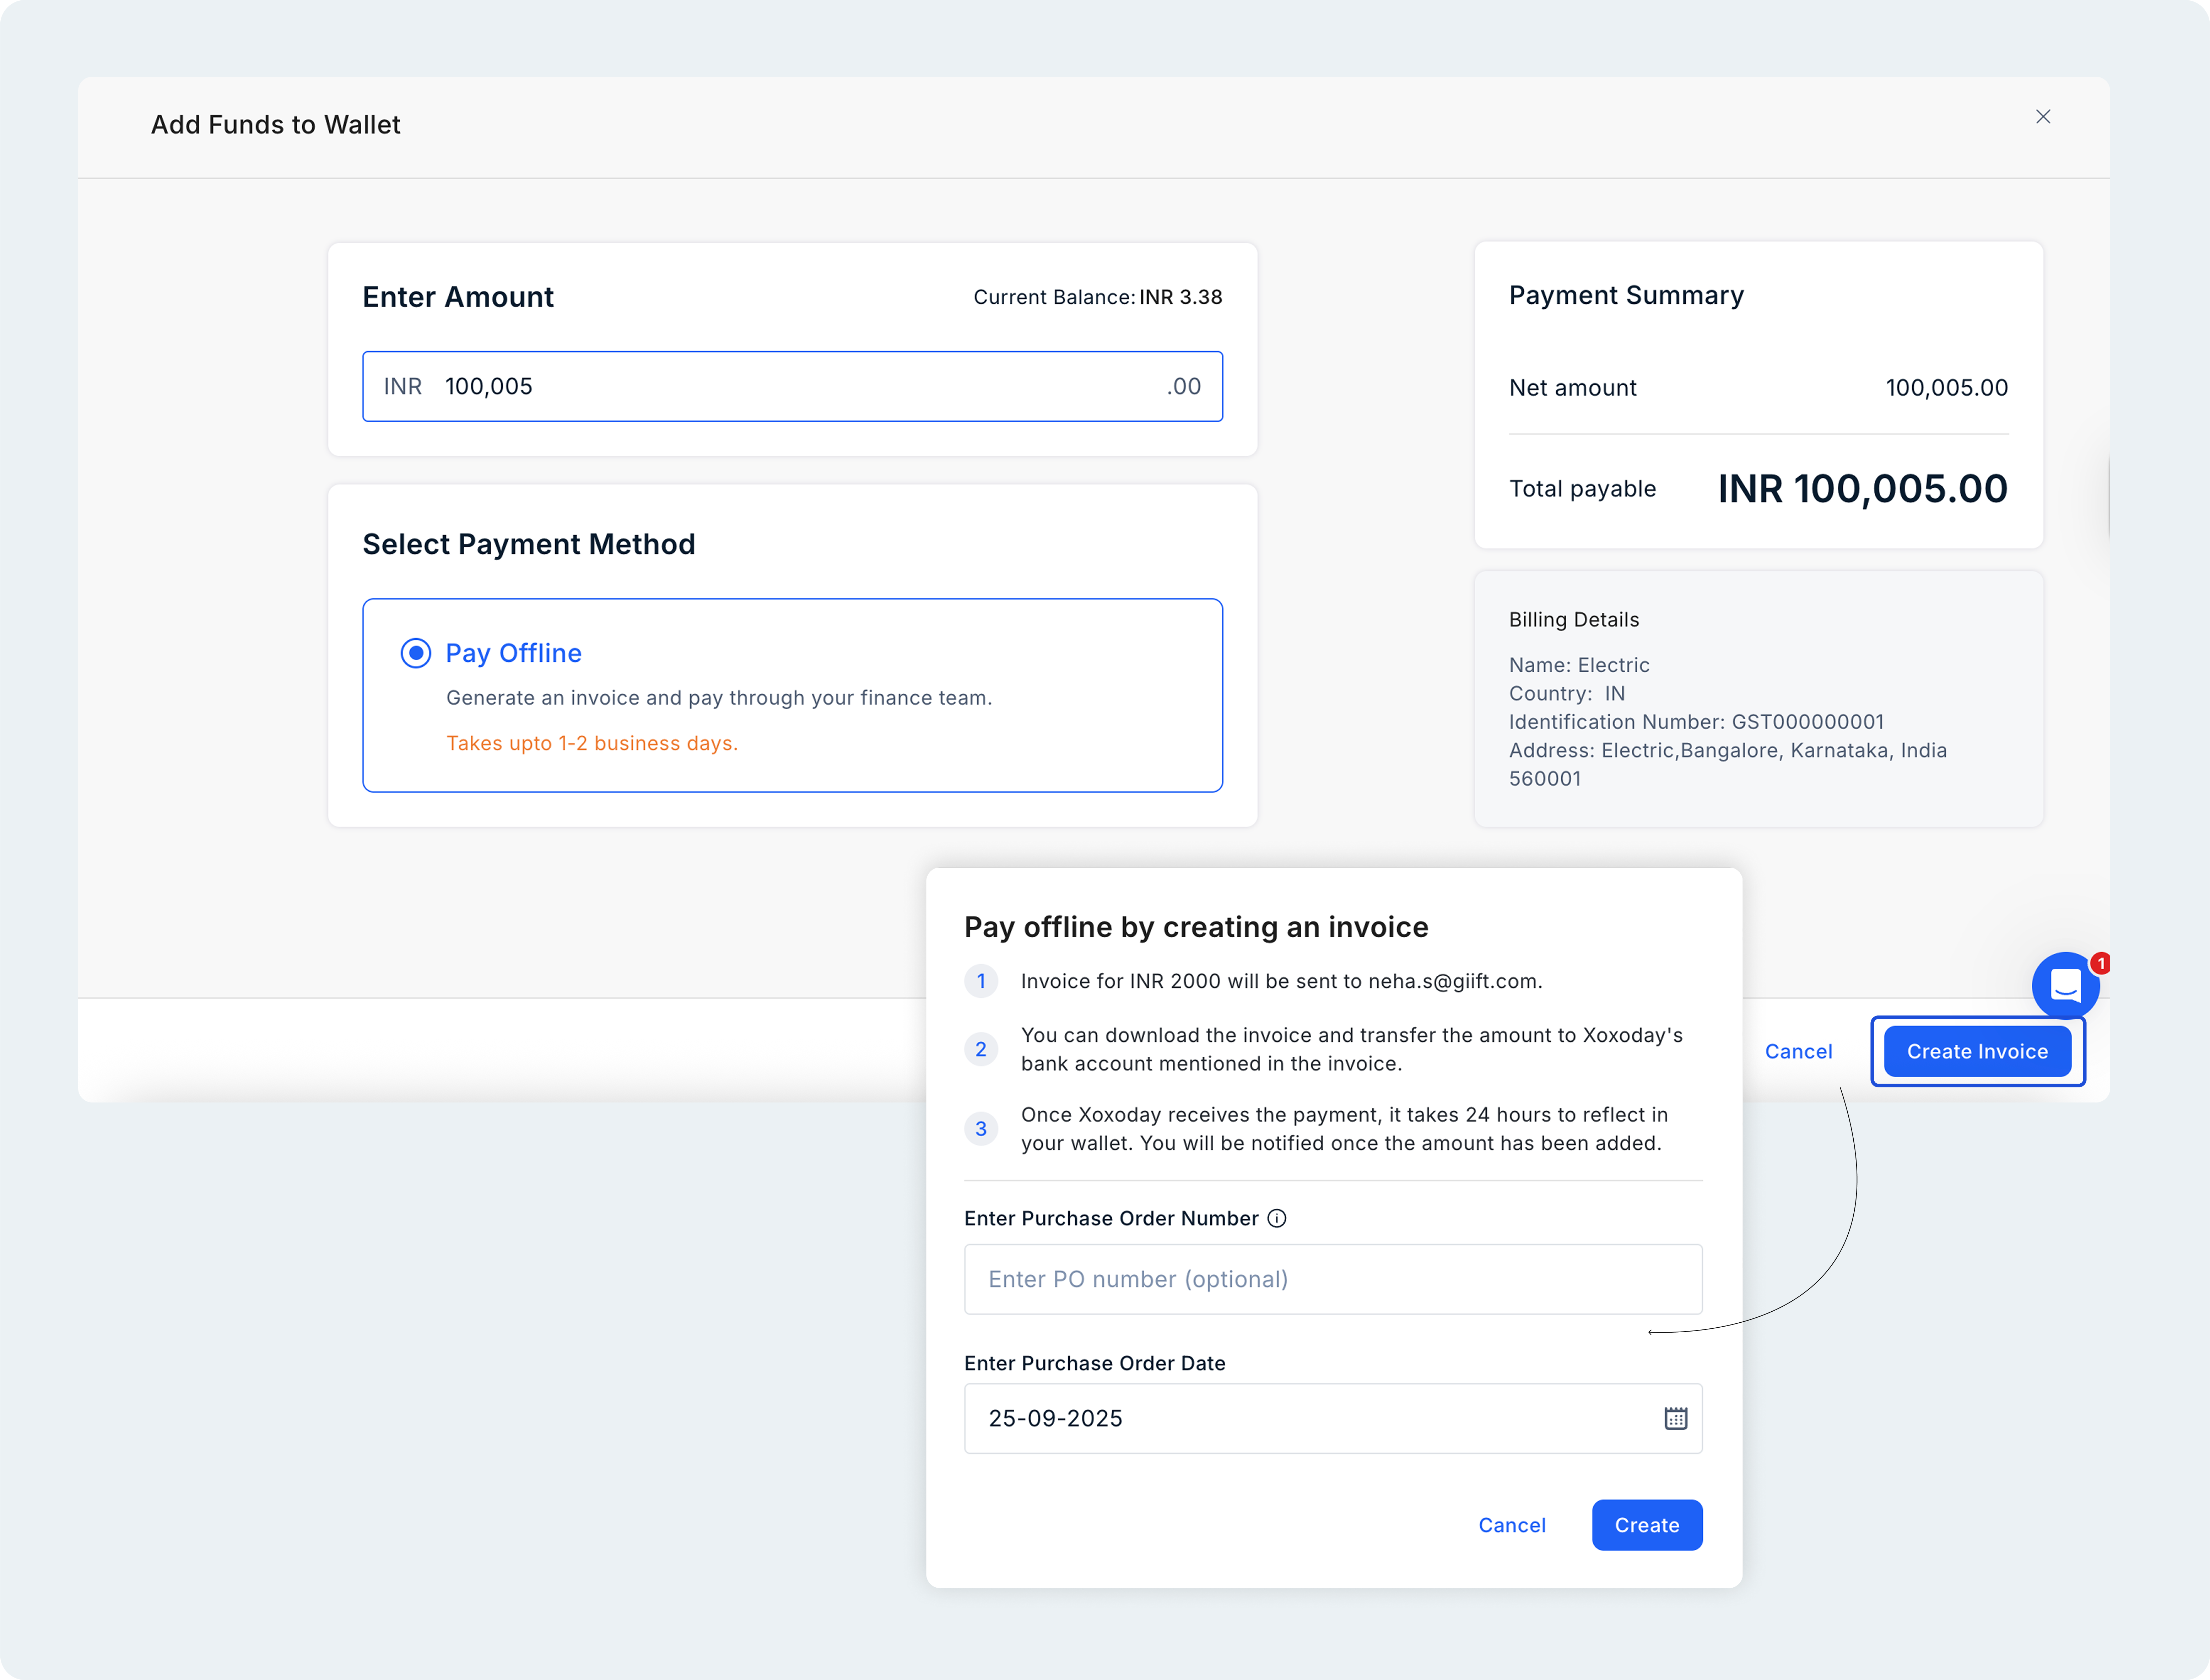Click the 'Pay offline by creating an invoice' heading
Viewport: 2210px width, 1680px height.
[x=1196, y=927]
